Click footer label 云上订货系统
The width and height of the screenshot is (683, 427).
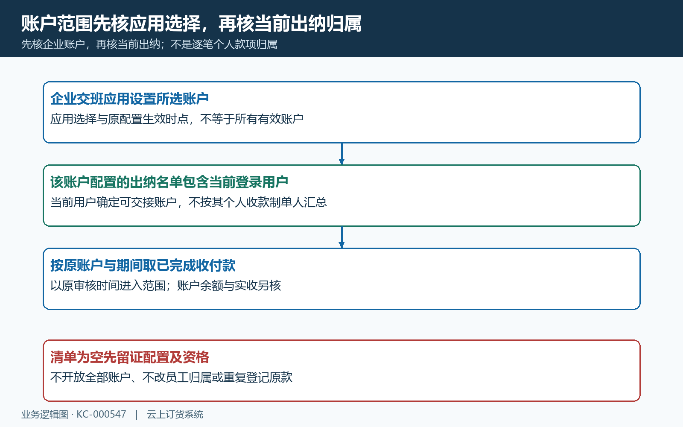click(x=175, y=414)
